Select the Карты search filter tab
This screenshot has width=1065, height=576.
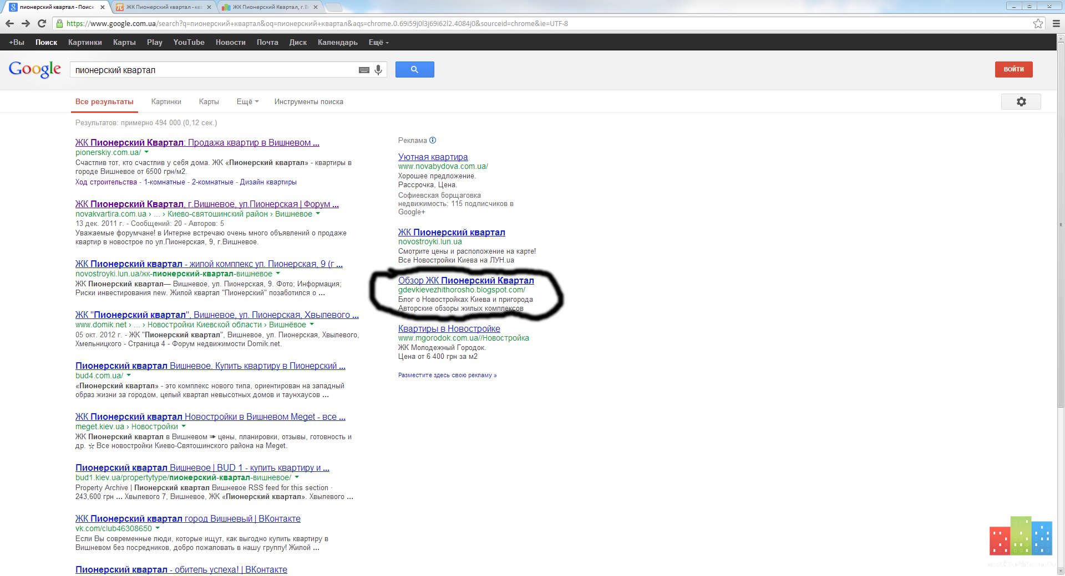[209, 101]
